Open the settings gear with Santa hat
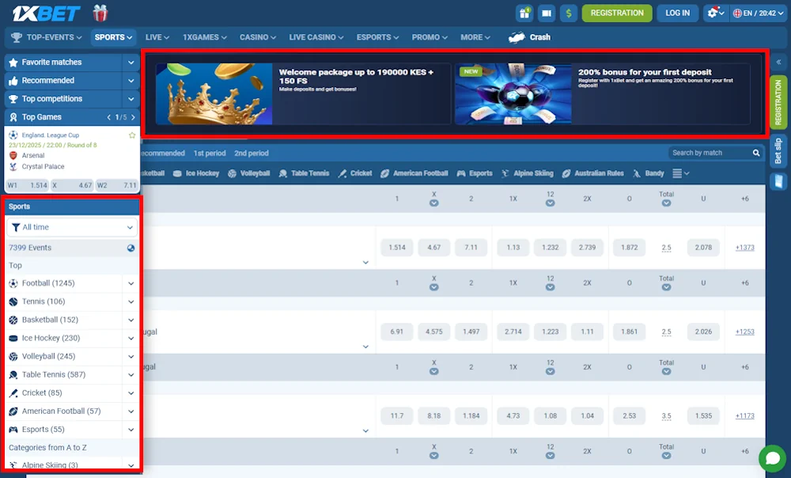The width and height of the screenshot is (791, 478). click(x=713, y=13)
